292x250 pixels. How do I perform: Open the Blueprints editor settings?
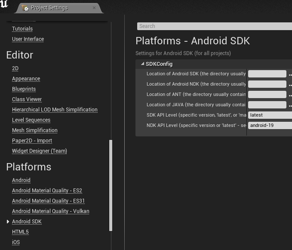coord(24,89)
